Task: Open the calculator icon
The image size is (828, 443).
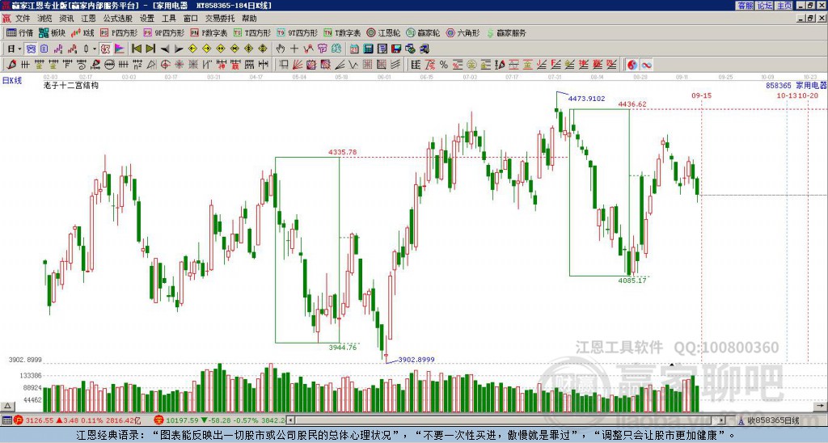Action: (x=368, y=49)
